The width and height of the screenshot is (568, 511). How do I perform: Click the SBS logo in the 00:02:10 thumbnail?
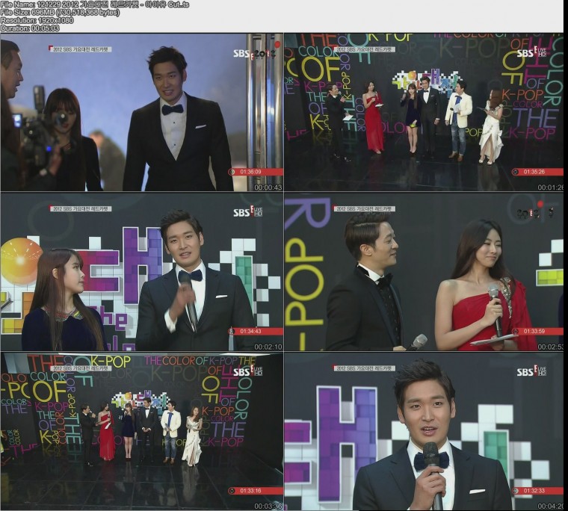247,212
